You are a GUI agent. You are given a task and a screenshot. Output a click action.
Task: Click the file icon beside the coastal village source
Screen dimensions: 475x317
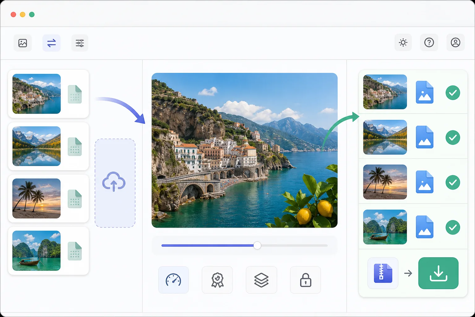click(x=75, y=94)
